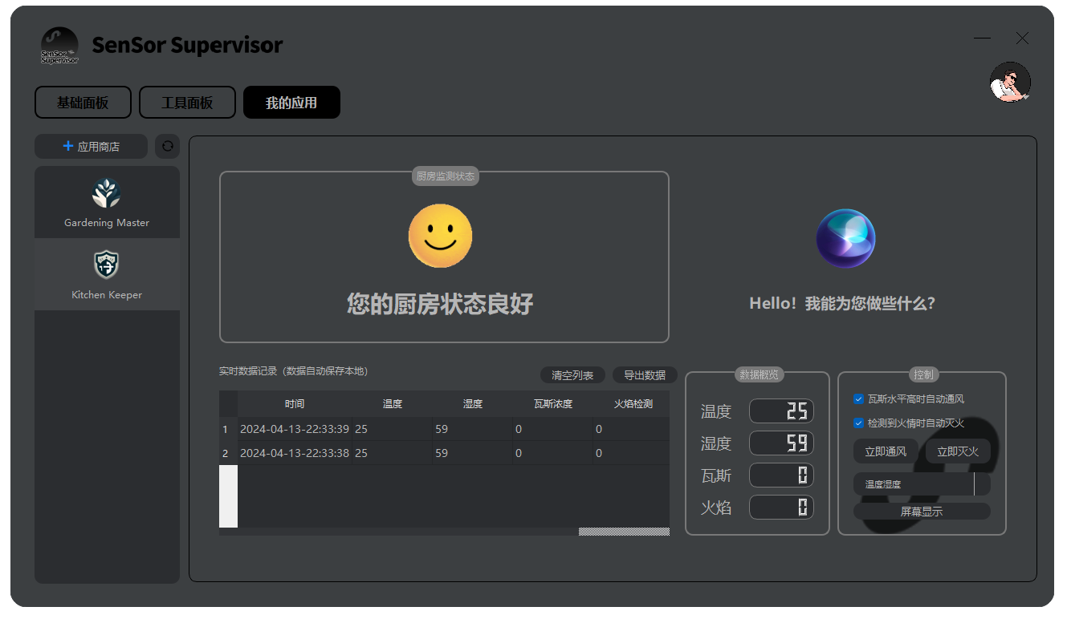This screenshot has height=619, width=1067.
Task: Click the horizontal scrollbar under data table
Action: 623,532
